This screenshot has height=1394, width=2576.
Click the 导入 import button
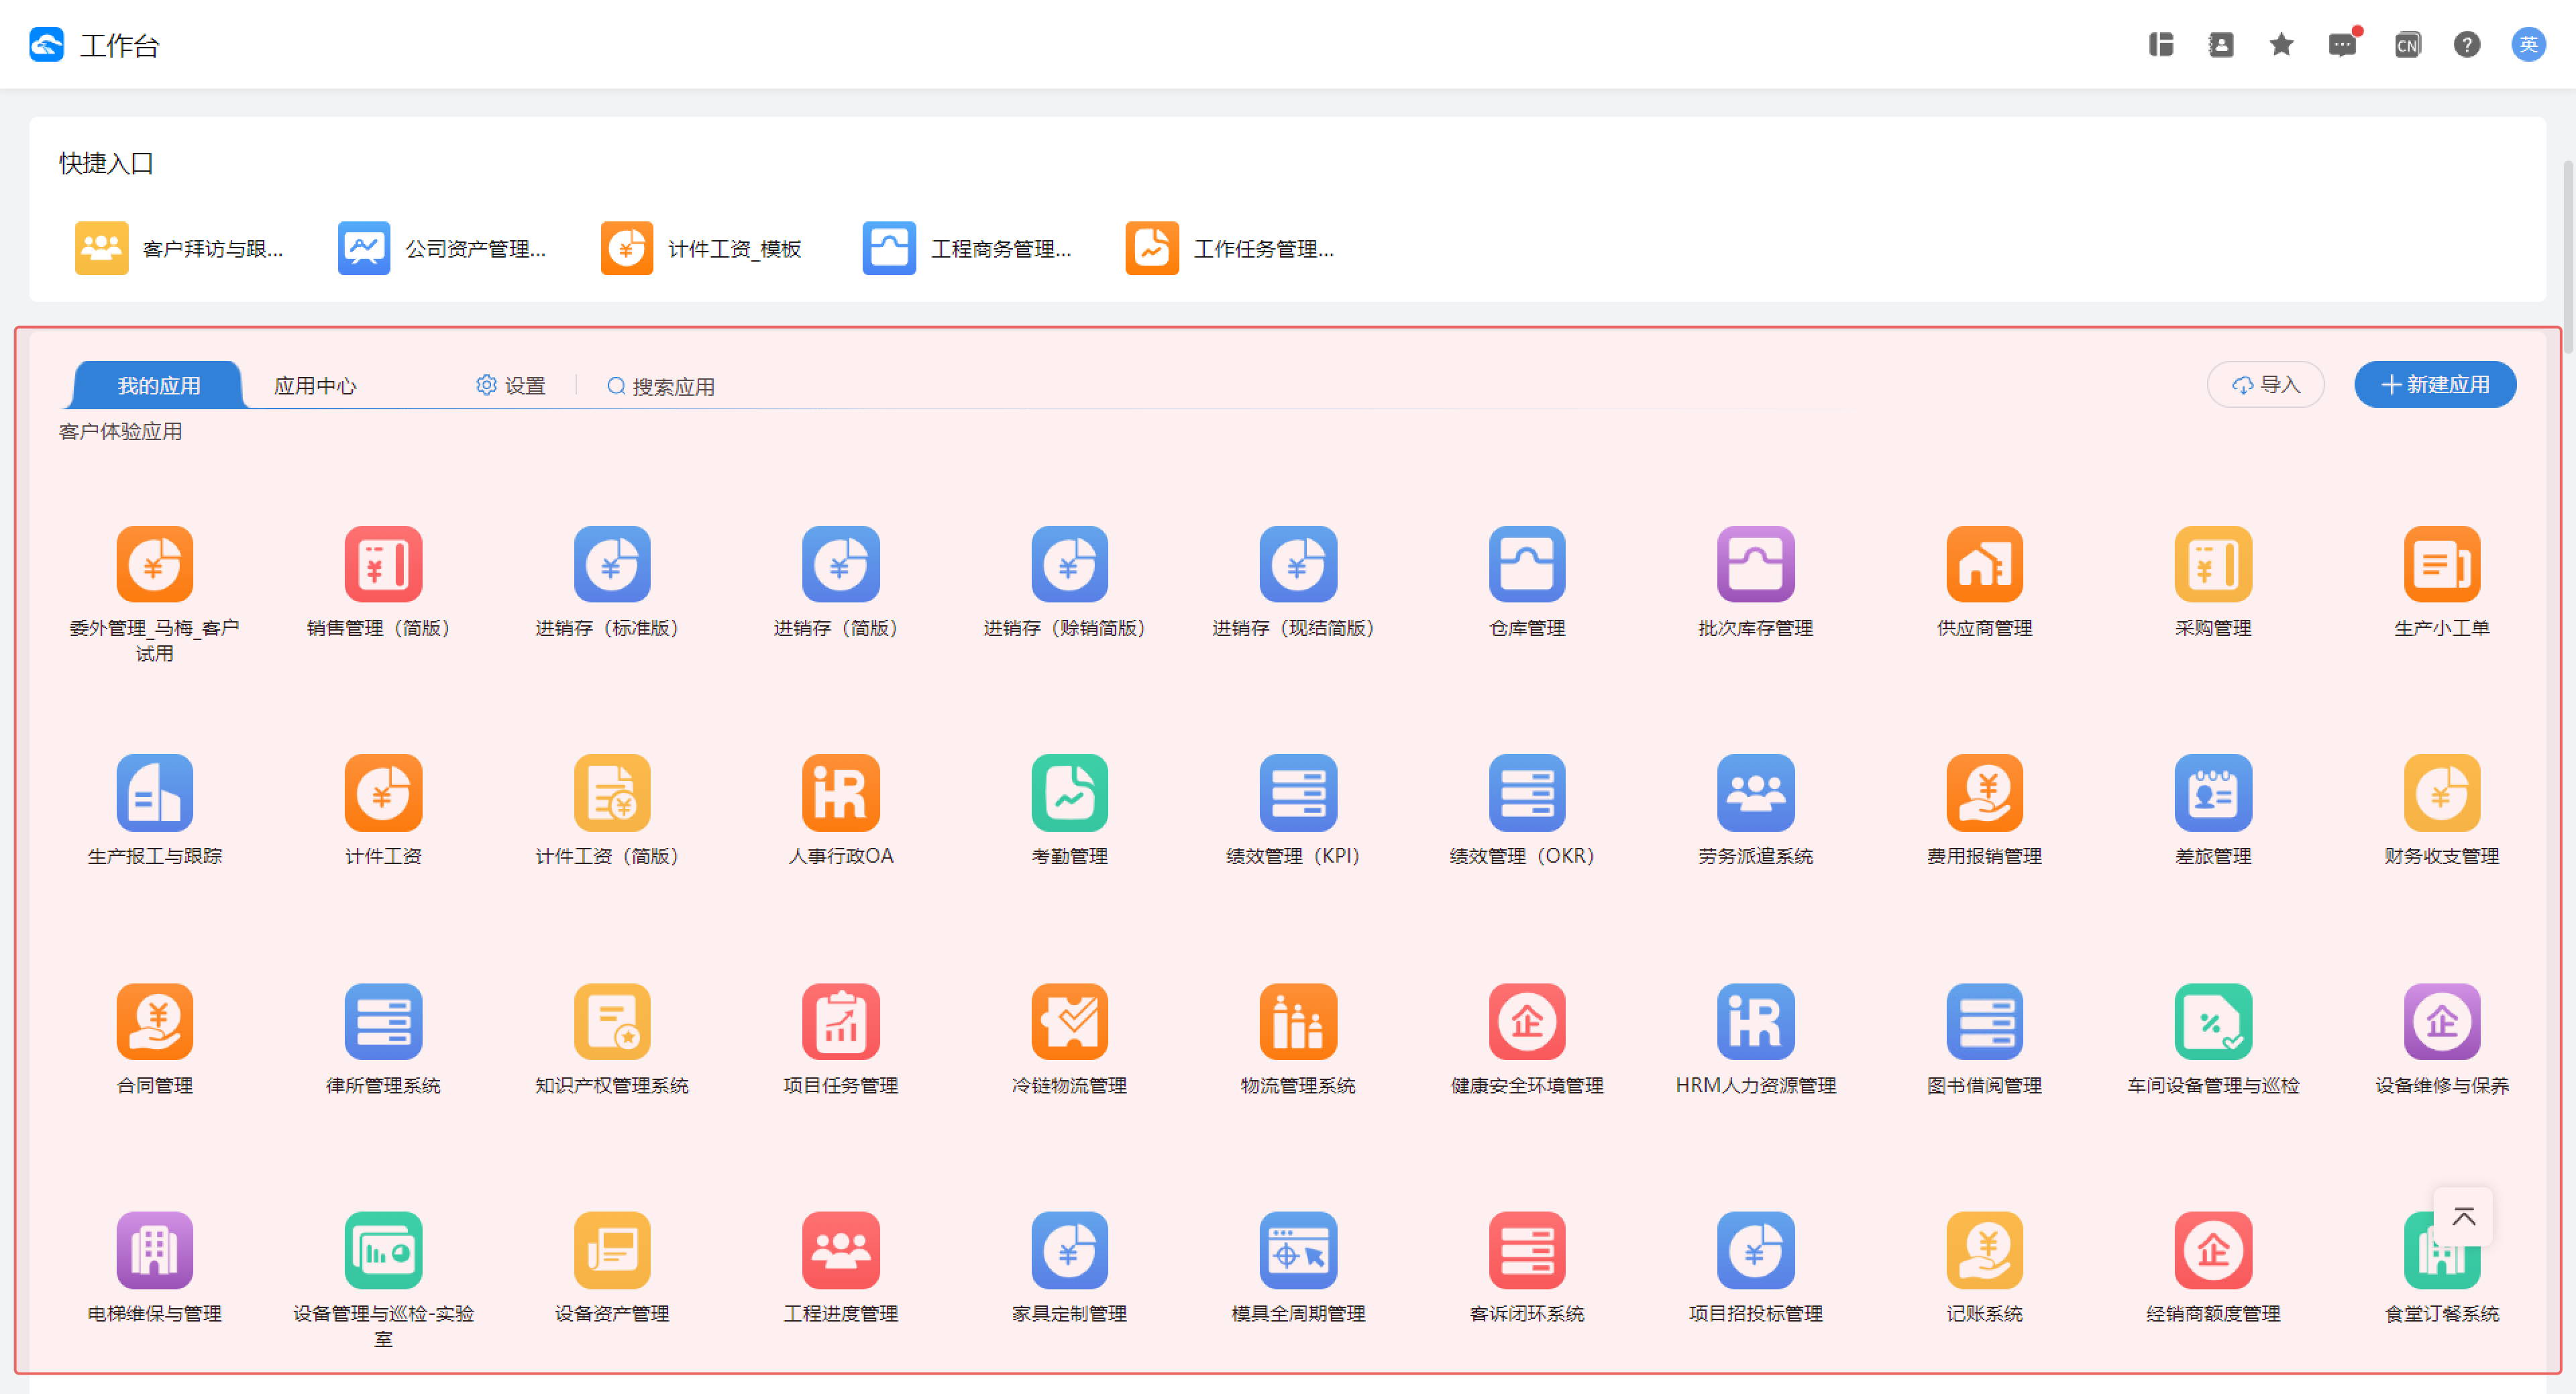click(2265, 384)
